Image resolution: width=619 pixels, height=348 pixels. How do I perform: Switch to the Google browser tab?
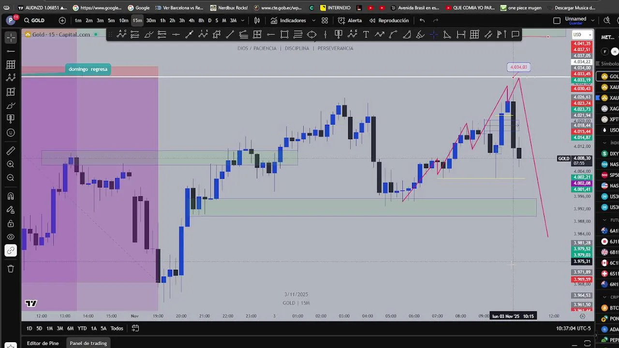pyautogui.click(x=138, y=8)
